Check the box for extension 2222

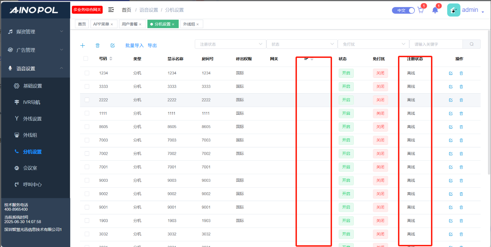(x=87, y=100)
